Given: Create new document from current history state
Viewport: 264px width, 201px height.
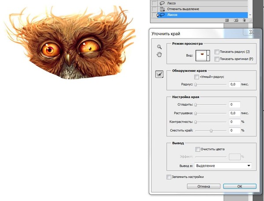Looking at the screenshot, I should (x=227, y=20).
